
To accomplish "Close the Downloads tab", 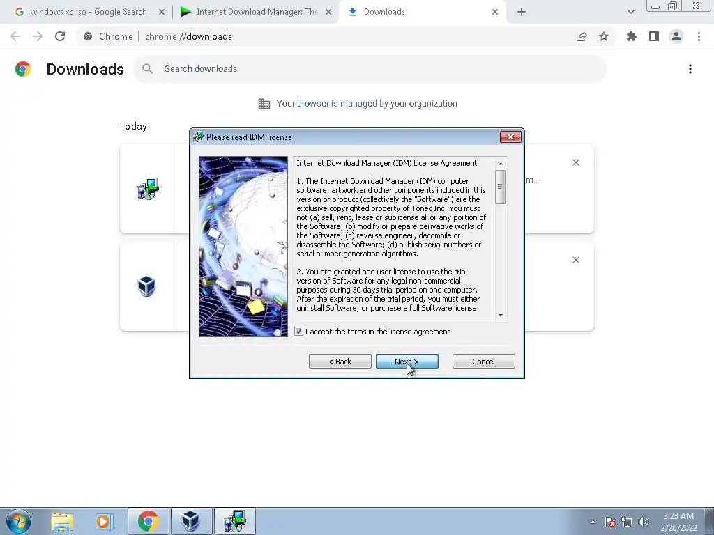I will coord(495,12).
